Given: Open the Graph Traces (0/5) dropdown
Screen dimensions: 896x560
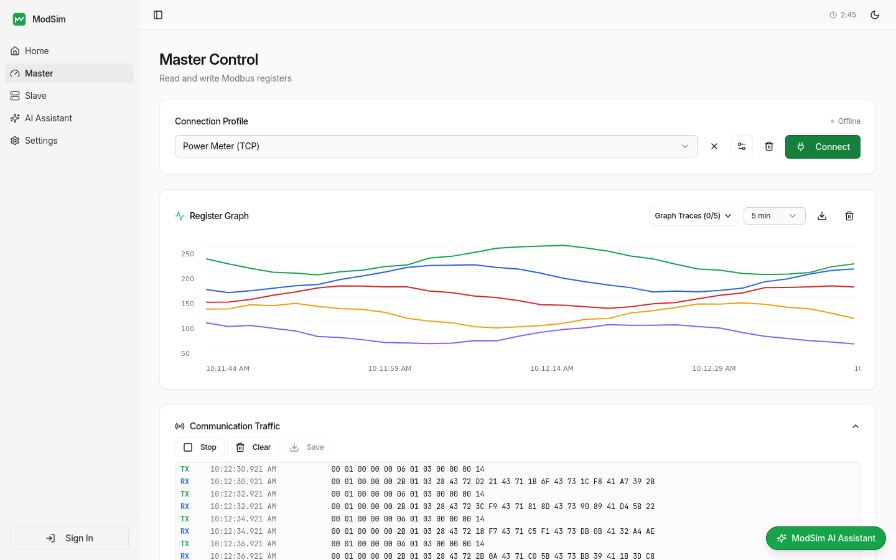Looking at the screenshot, I should coord(693,216).
